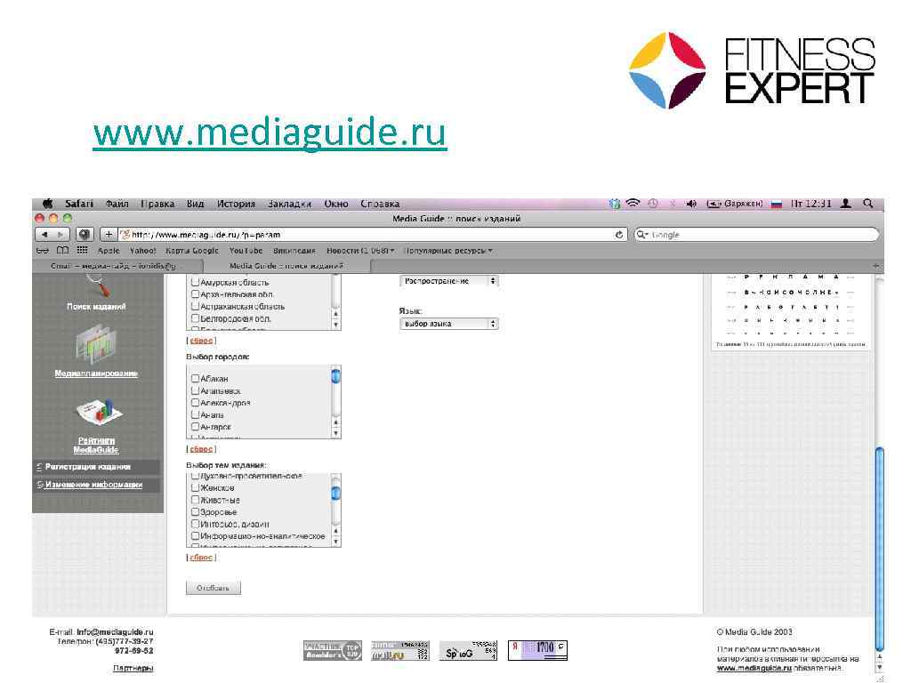Check the Абакан city checkbox

coord(195,378)
